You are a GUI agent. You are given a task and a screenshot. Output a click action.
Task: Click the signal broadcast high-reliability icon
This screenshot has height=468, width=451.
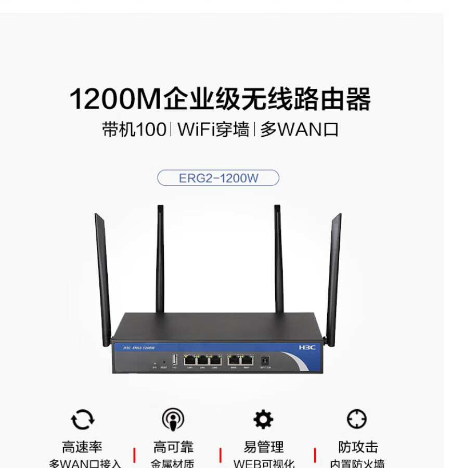tap(173, 419)
